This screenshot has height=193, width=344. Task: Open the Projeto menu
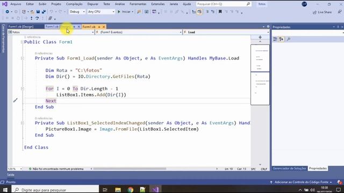[x=56, y=4]
